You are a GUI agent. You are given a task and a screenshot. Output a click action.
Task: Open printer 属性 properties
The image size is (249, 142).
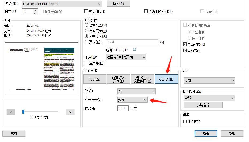coord(118,4)
